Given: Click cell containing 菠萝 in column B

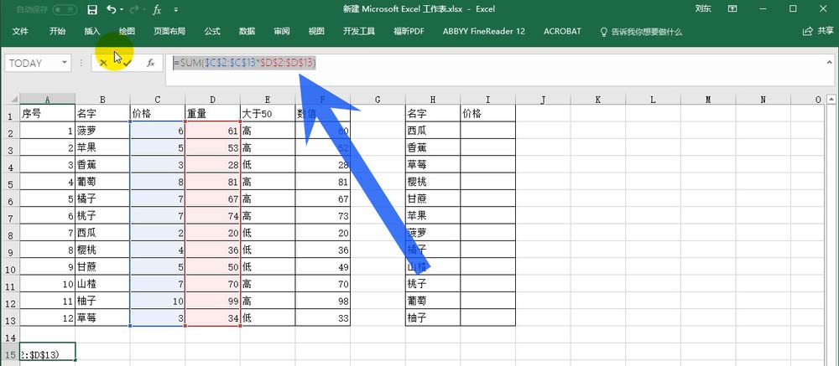Looking at the screenshot, I should [102, 131].
